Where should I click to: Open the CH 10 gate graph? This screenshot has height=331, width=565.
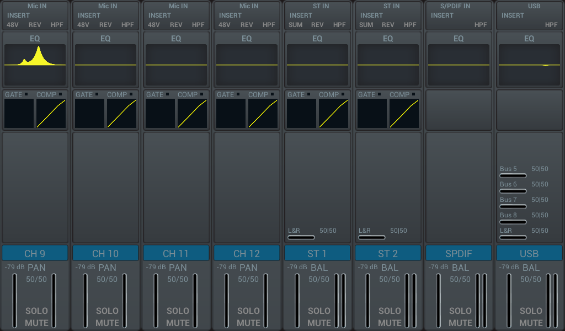[x=90, y=114]
